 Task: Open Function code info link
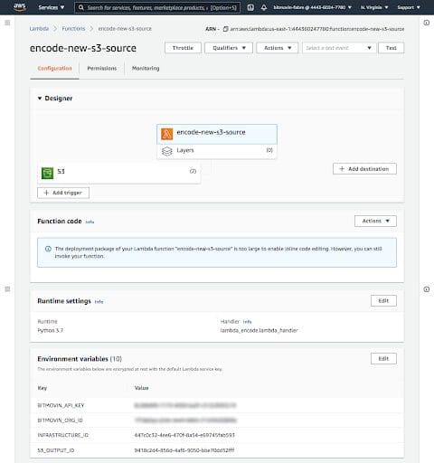(90, 222)
